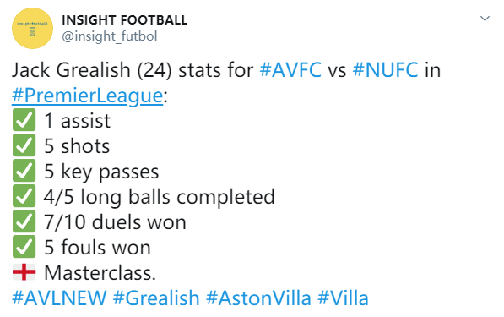Click the Masterclass text line

point(100,272)
